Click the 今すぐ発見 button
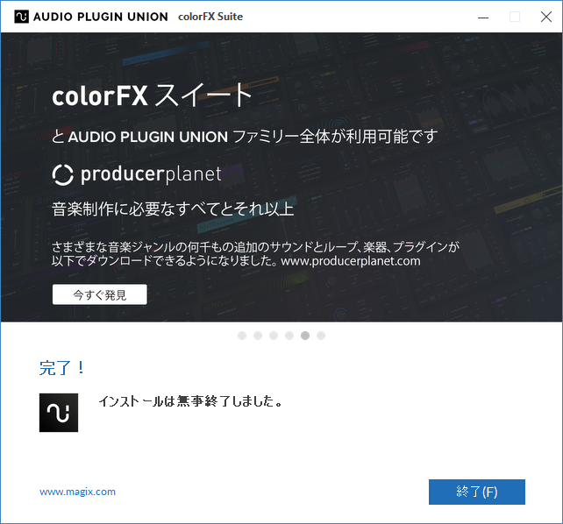Image resolution: width=563 pixels, height=524 pixels. tap(99, 294)
